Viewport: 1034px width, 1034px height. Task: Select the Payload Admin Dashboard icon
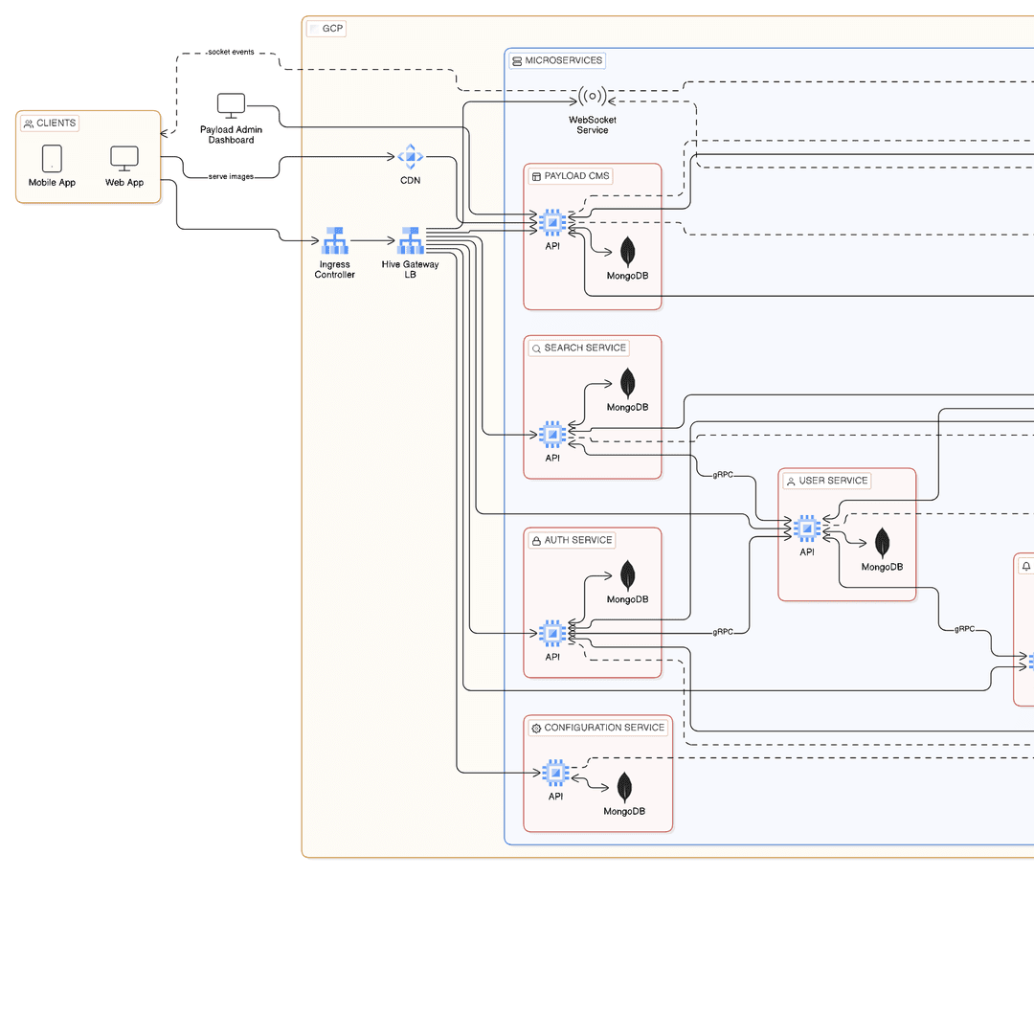pyautogui.click(x=231, y=105)
